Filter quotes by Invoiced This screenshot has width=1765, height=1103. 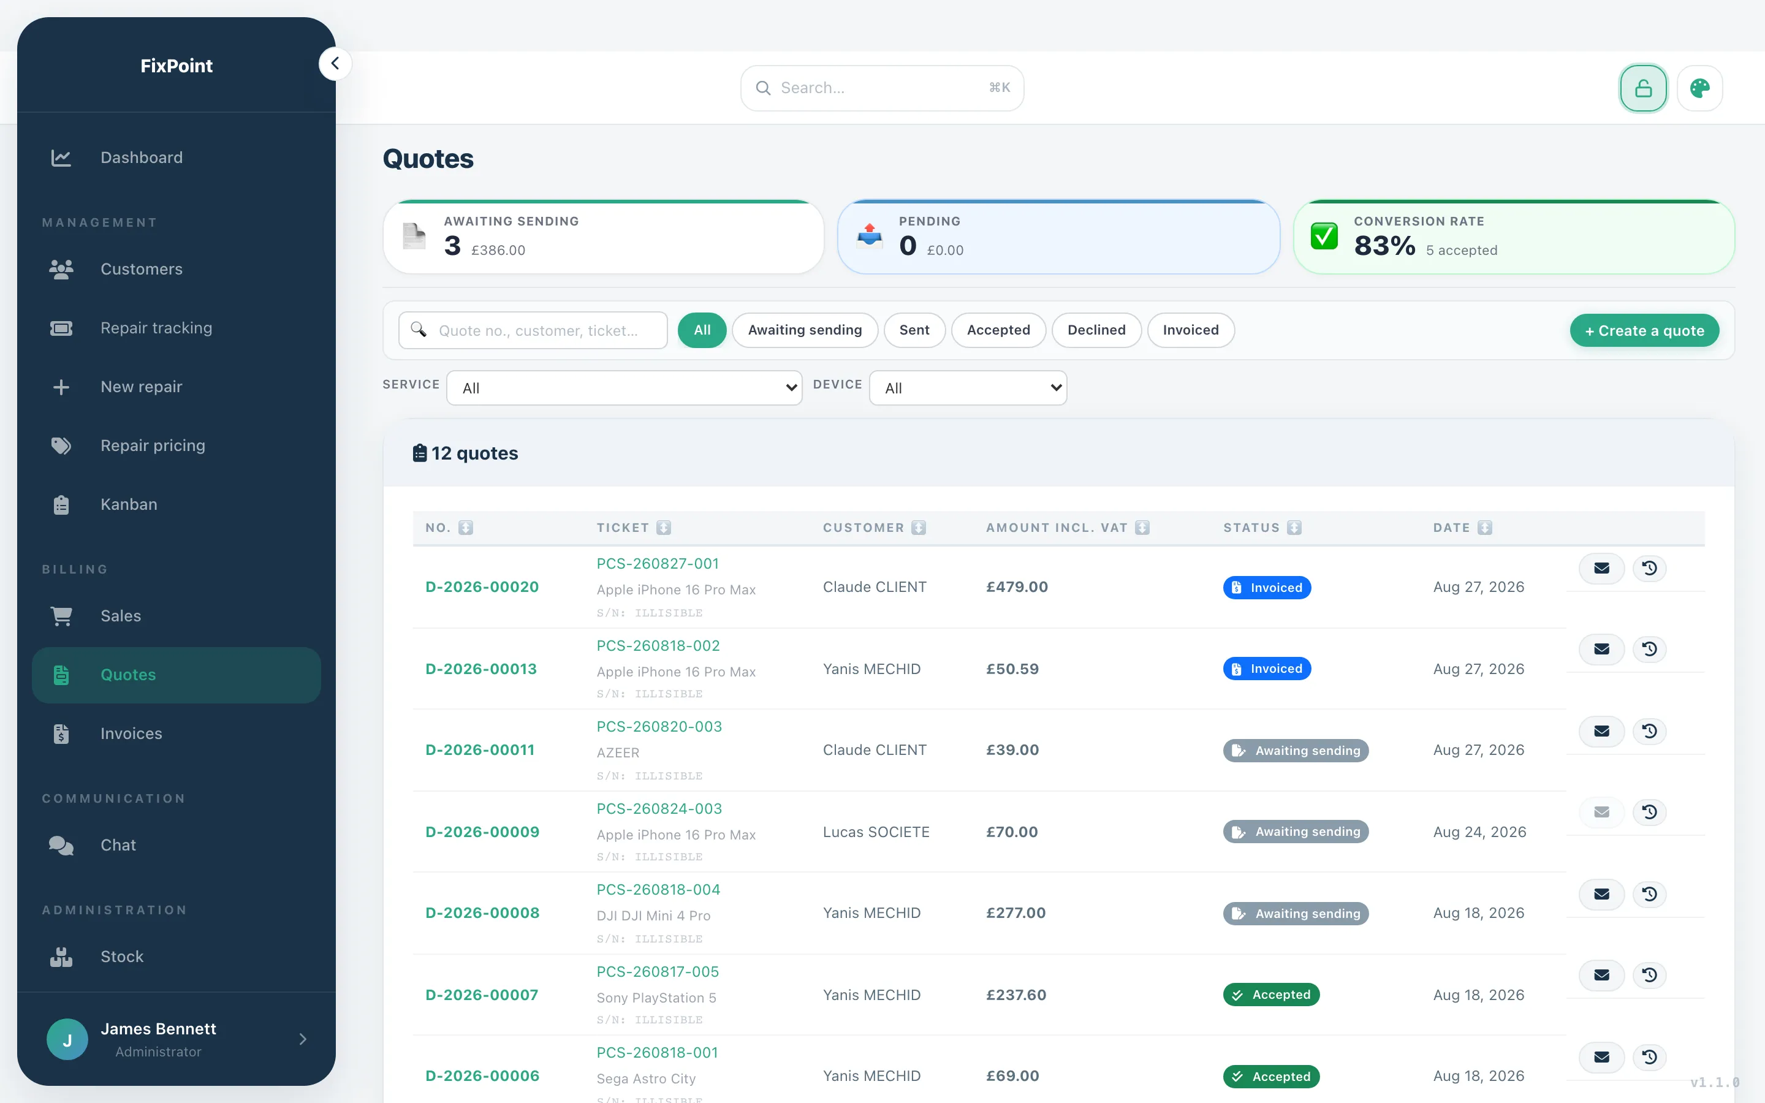[1191, 330]
